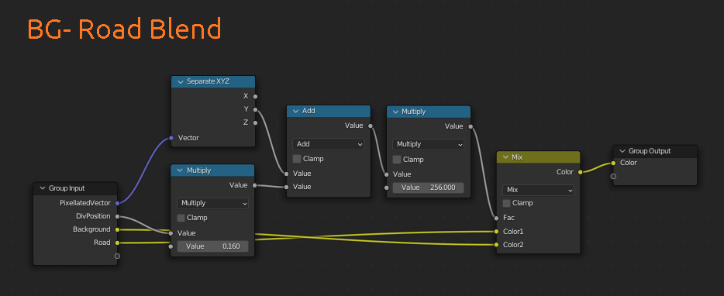Image resolution: width=724 pixels, height=296 pixels.
Task: Collapse the Separate XYZ node
Action: click(180, 81)
